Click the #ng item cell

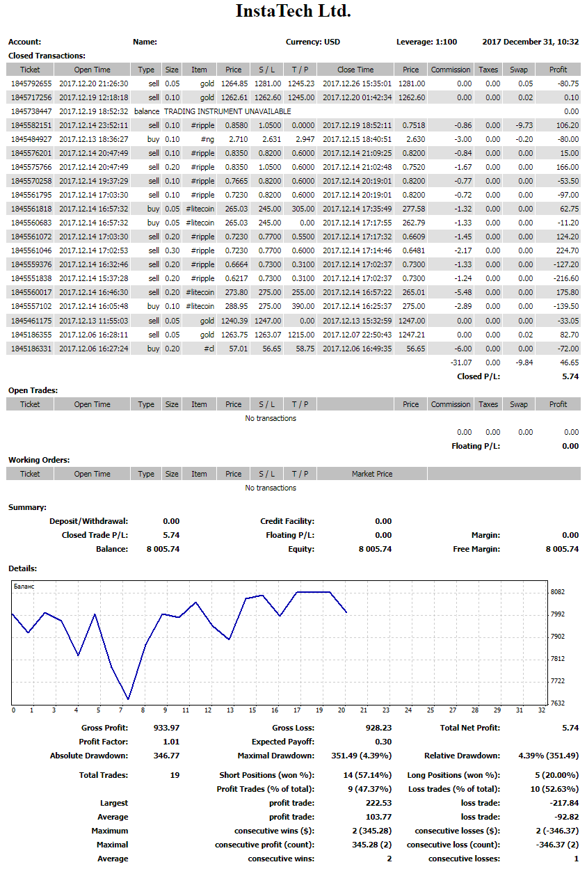(x=207, y=139)
